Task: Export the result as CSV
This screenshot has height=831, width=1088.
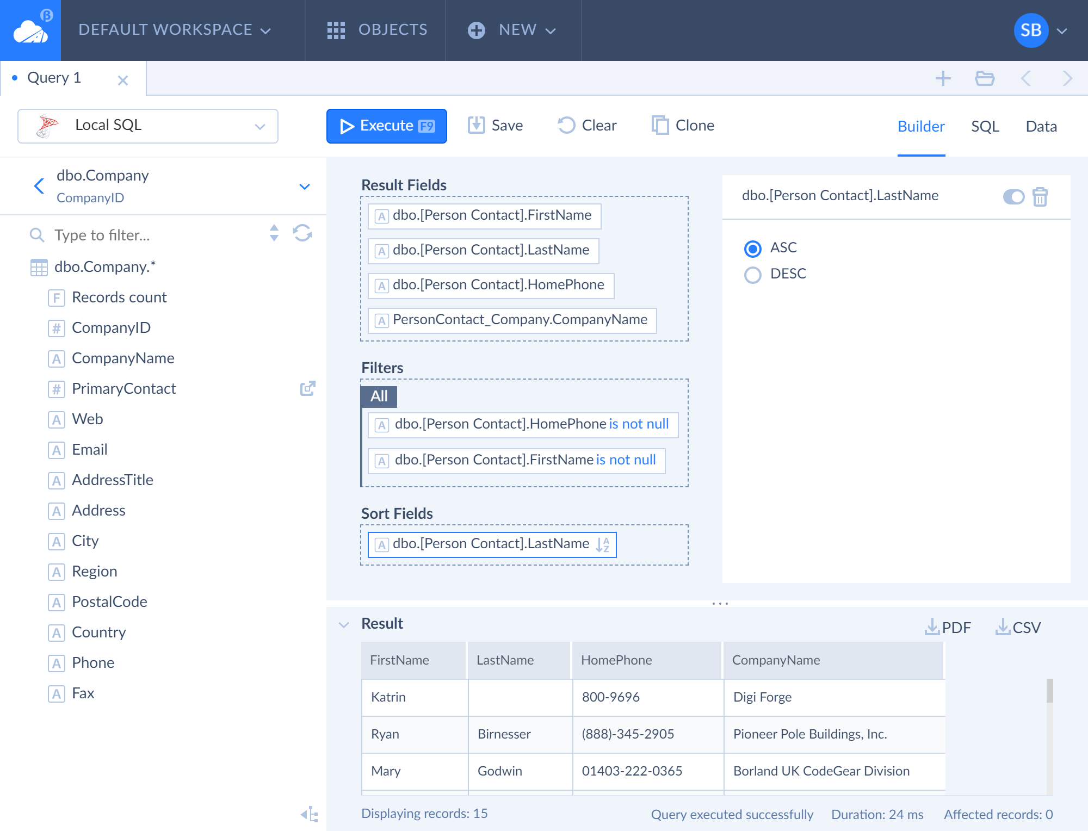Action: click(x=1018, y=627)
